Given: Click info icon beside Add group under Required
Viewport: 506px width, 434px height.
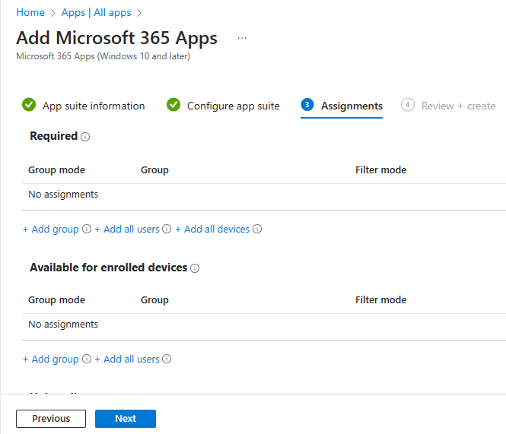Looking at the screenshot, I should (87, 230).
